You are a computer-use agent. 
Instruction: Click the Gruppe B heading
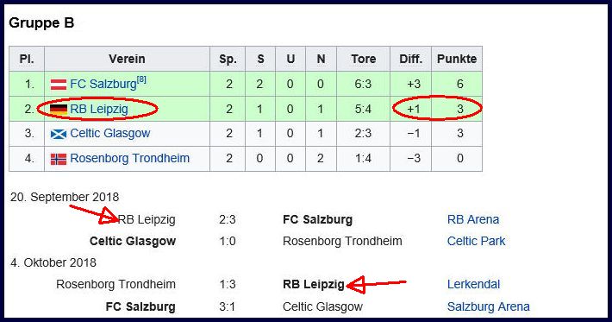pos(41,22)
